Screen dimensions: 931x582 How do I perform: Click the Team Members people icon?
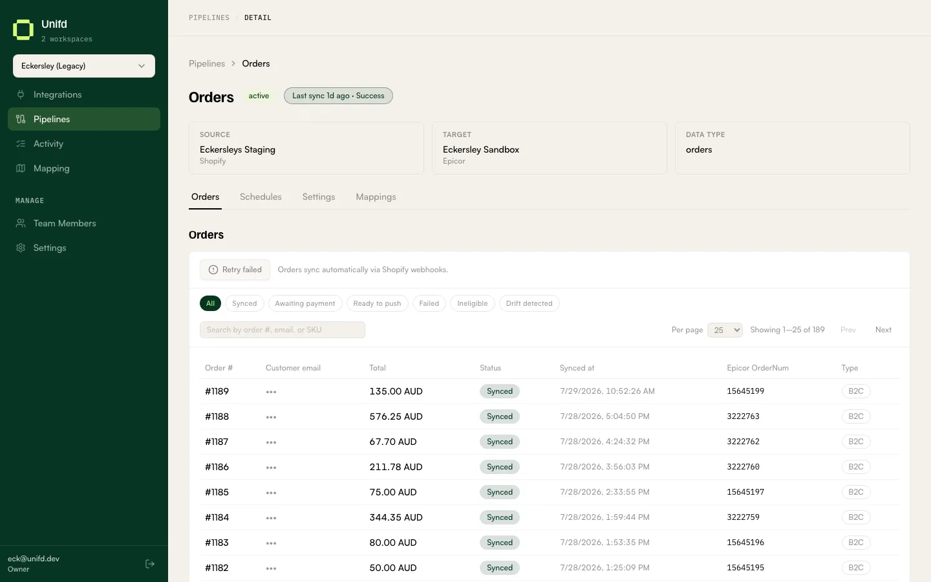21,223
